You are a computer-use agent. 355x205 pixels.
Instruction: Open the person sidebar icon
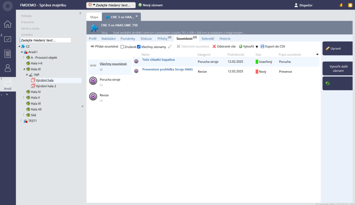tap(8, 68)
